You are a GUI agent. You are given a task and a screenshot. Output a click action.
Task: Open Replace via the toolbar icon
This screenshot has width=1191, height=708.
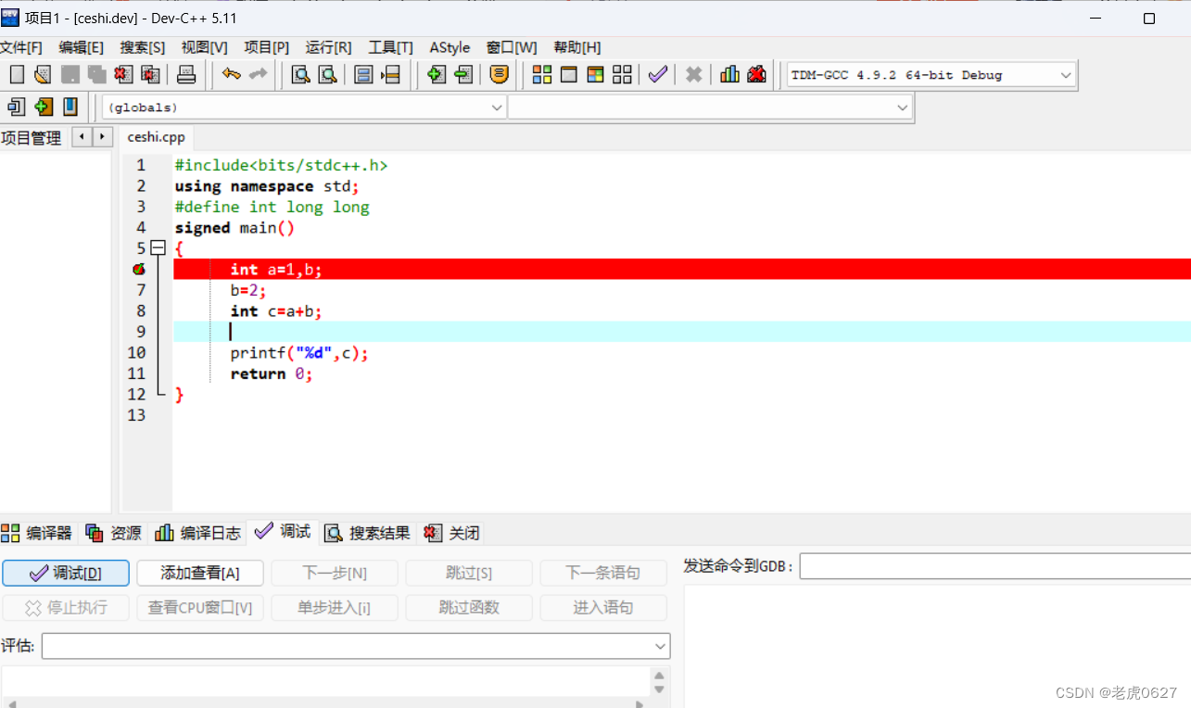pyautogui.click(x=327, y=75)
